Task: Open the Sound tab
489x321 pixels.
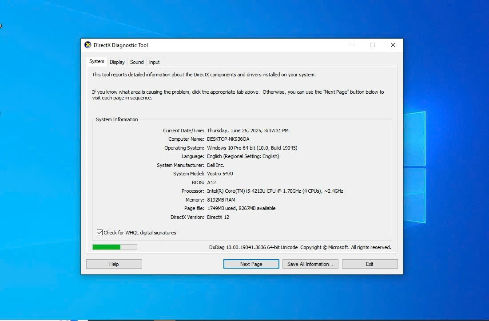Action: click(137, 62)
